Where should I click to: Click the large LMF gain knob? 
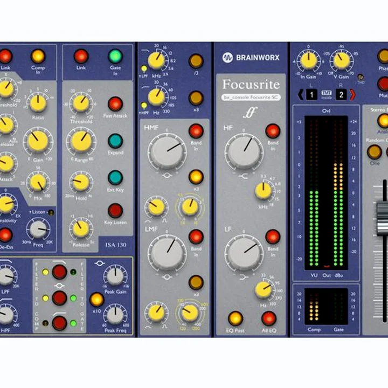(167, 253)
